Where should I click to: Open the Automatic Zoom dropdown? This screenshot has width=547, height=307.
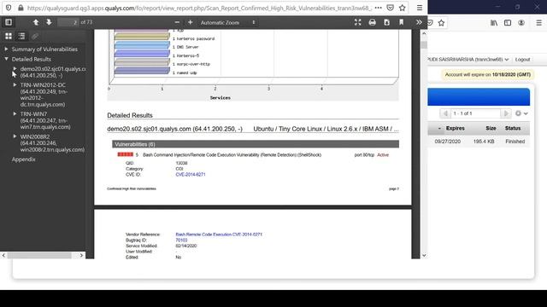(228, 22)
